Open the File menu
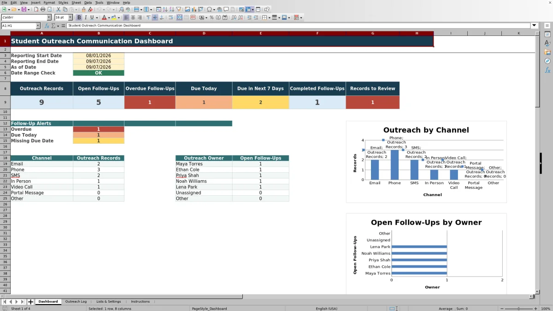Viewport: 553px width, 311px height. coord(4,3)
